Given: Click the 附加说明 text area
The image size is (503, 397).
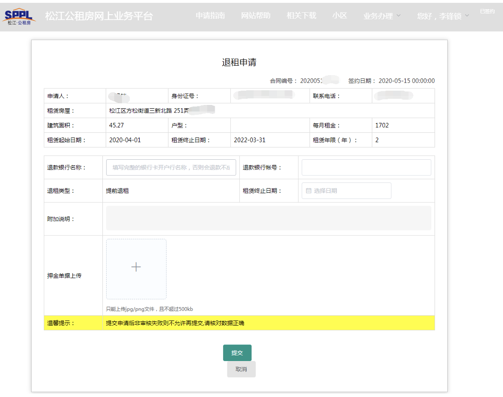Looking at the screenshot, I should [268, 218].
